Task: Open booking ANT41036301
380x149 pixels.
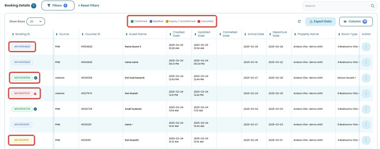Action: (22, 124)
